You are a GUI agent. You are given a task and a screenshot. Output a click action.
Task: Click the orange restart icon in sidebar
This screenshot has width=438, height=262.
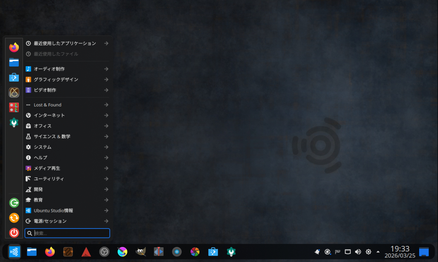pyautogui.click(x=14, y=218)
